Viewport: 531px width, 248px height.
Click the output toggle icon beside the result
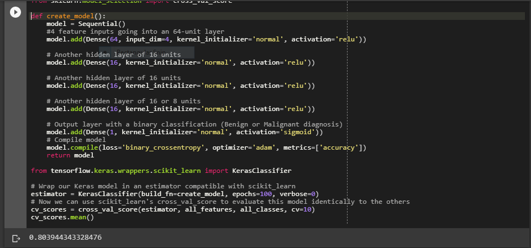pos(16,239)
